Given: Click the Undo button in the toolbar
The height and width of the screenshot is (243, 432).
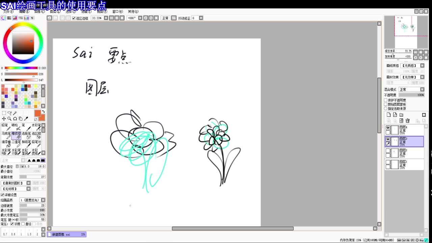Looking at the screenshot, I should [x=50, y=18].
